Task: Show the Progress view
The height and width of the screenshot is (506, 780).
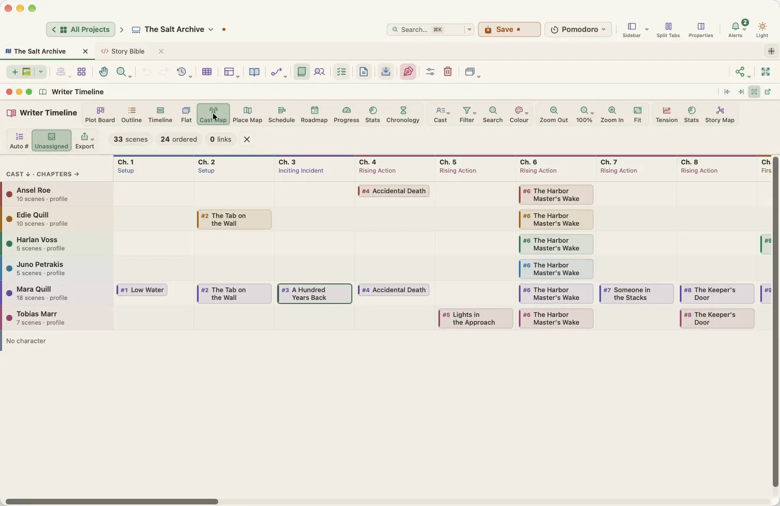Action: [x=346, y=114]
